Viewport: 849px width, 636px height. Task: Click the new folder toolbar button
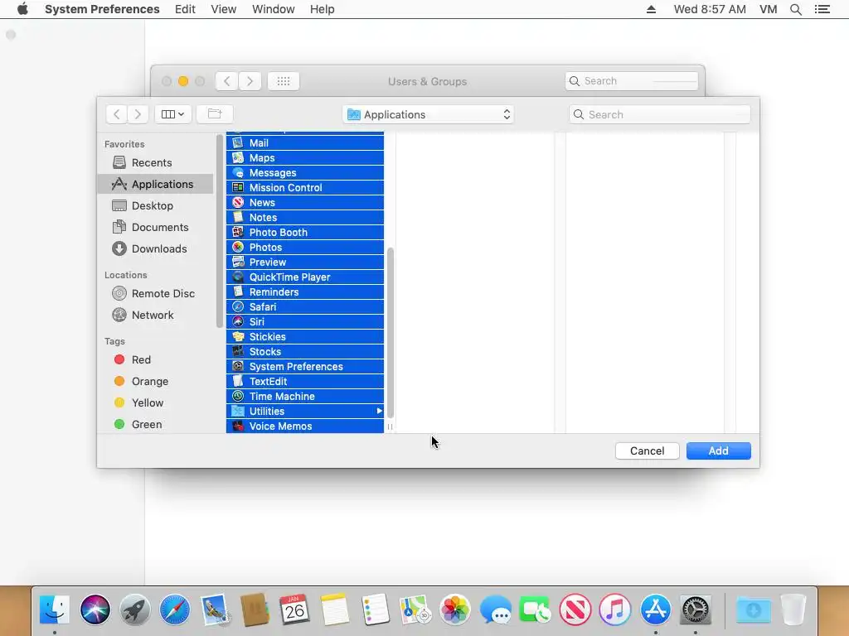(x=215, y=114)
